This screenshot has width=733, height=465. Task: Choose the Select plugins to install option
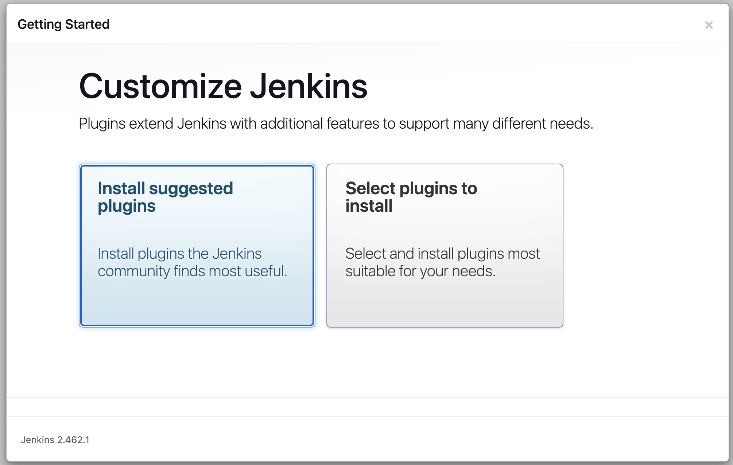click(x=445, y=228)
